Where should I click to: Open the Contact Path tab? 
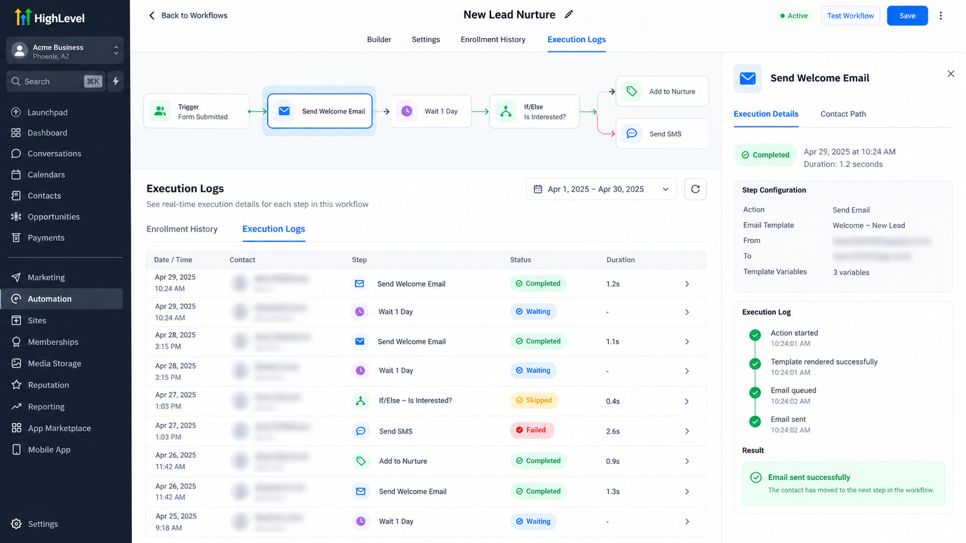coord(843,114)
